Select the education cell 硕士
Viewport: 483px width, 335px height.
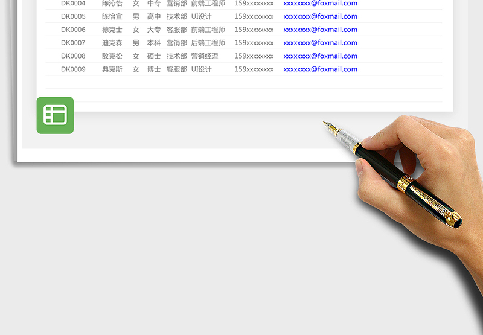coord(154,56)
